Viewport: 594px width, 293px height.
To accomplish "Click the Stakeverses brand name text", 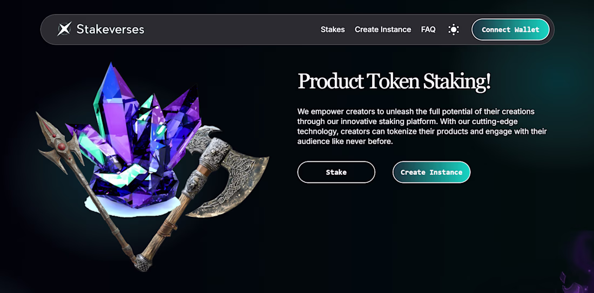I will click(110, 29).
